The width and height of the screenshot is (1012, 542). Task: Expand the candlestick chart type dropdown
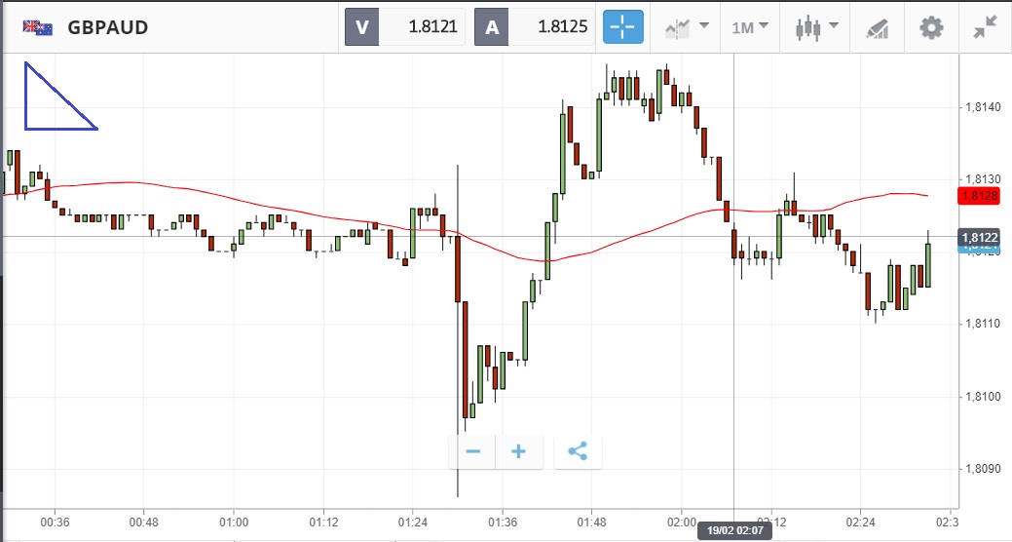(816, 27)
